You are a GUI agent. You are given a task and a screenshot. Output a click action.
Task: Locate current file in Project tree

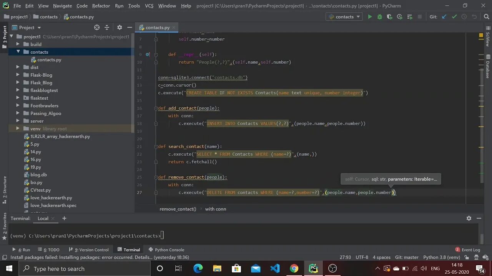97,28
